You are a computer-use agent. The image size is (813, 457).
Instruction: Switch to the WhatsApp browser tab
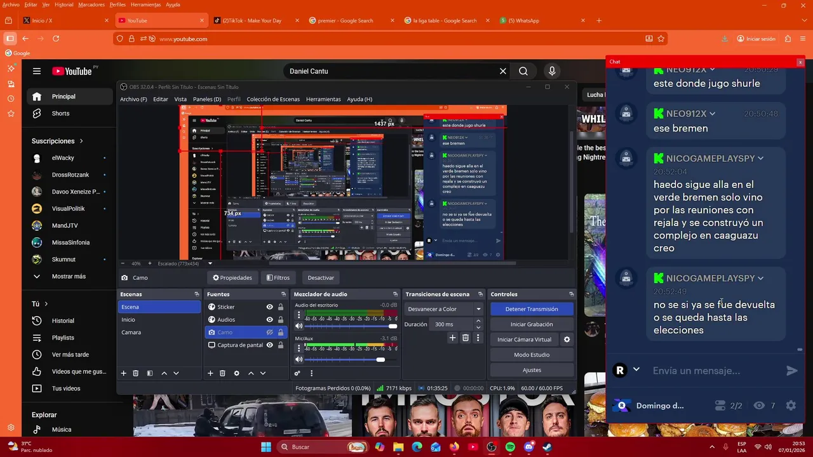click(x=541, y=20)
